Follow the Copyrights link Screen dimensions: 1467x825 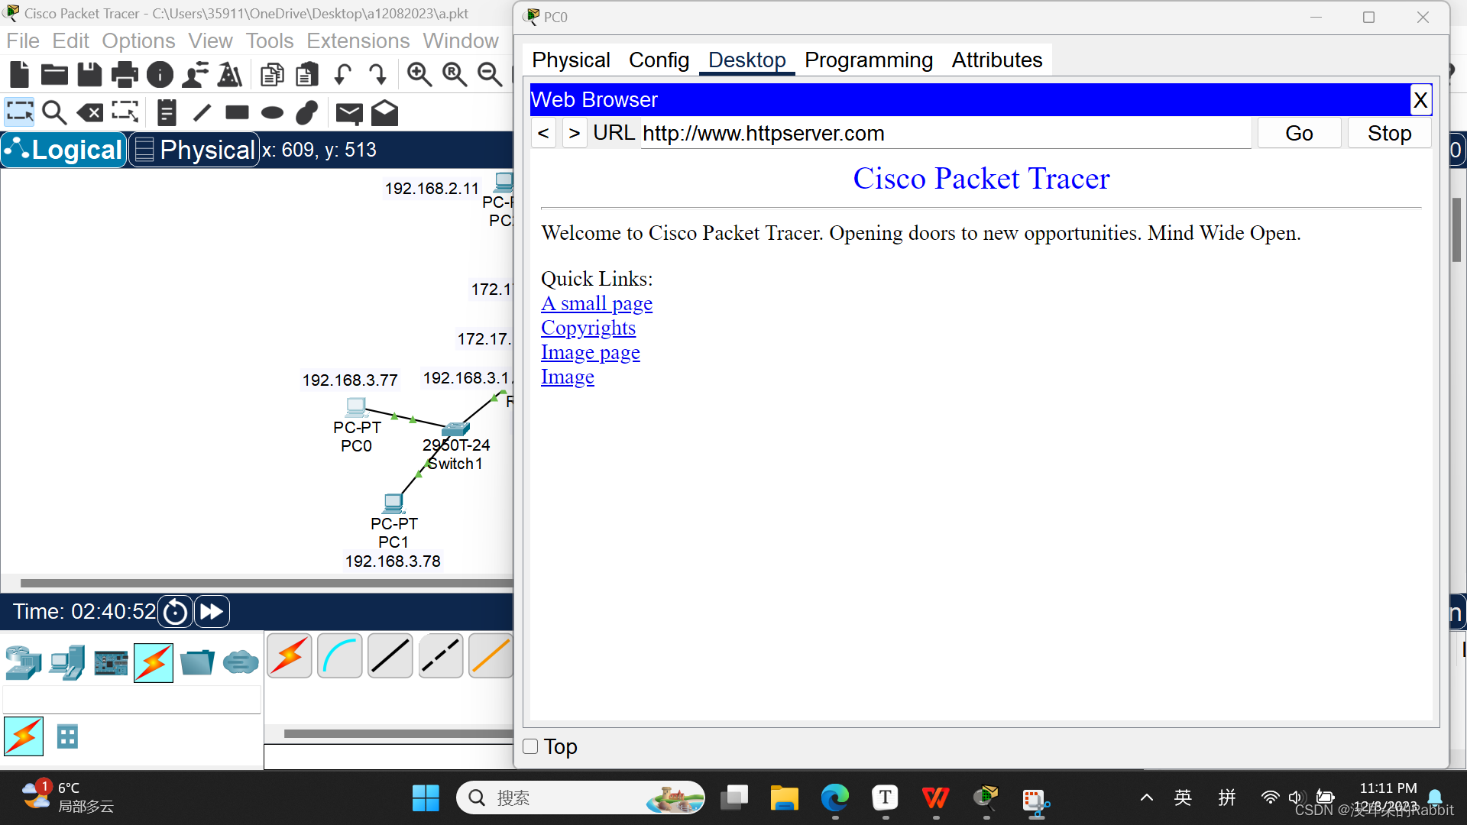(x=588, y=328)
